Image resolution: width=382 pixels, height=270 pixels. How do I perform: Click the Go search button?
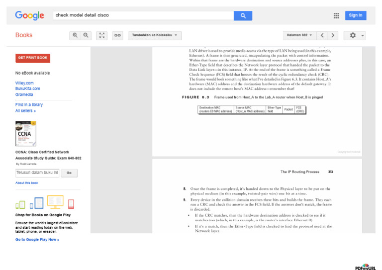pyautogui.click(x=69, y=173)
